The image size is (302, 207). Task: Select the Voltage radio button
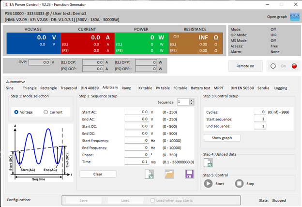[17, 112]
